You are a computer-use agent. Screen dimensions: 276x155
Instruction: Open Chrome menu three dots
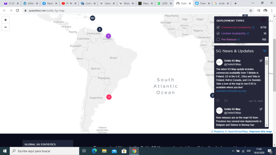[272, 10]
